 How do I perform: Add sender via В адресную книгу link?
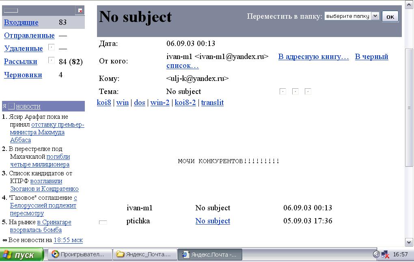click(x=313, y=57)
